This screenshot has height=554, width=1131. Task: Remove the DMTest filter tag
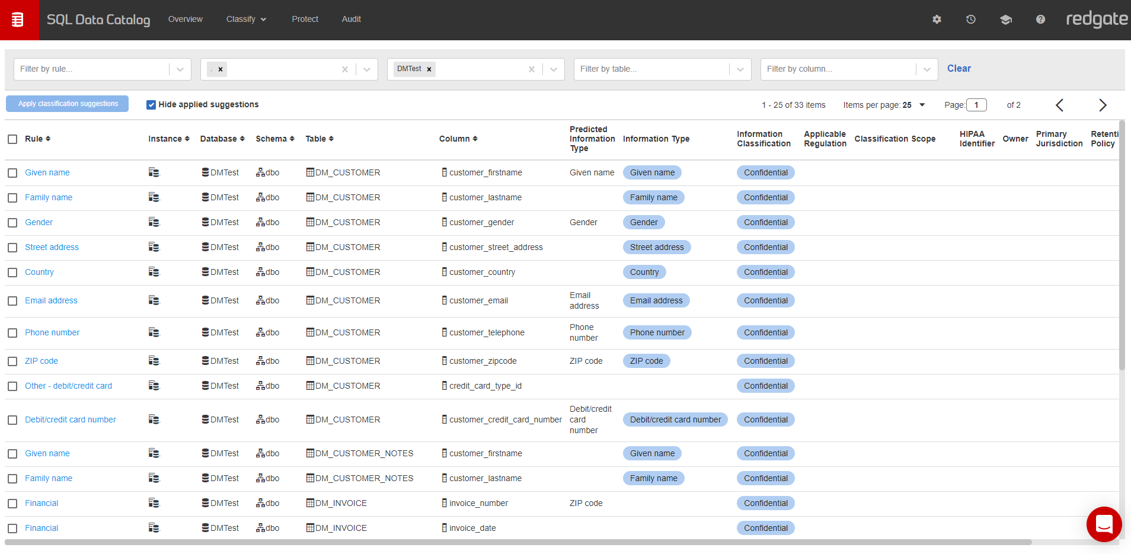[x=429, y=69]
